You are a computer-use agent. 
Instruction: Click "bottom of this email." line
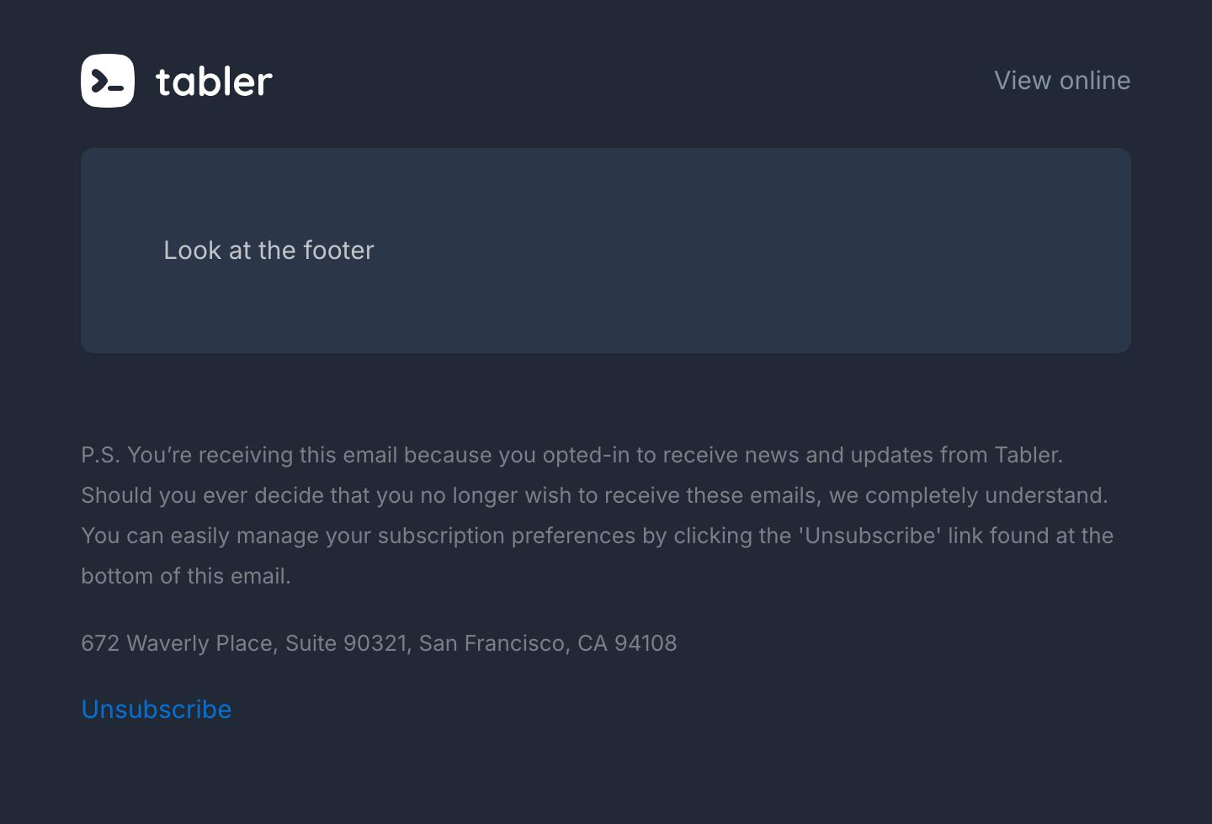186,576
